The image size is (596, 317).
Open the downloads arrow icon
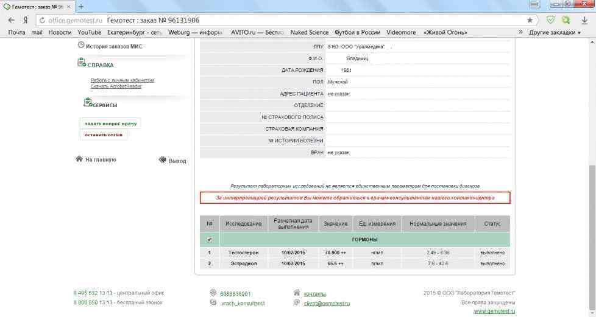click(585, 20)
